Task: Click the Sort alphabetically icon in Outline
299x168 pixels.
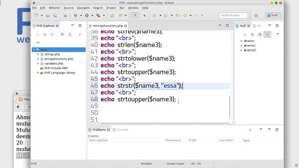Action: coord(260,35)
